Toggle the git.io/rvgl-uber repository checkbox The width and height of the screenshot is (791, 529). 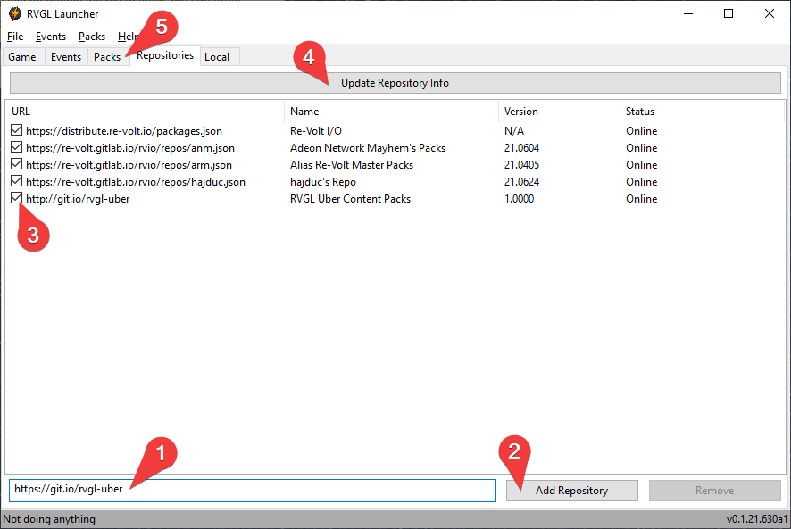pos(17,198)
